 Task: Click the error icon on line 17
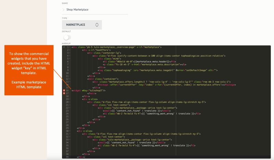point(64,94)
